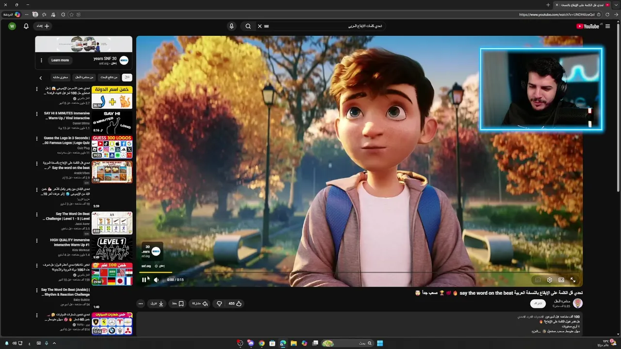Open the browser favorites star list
The image size is (621, 349).
click(x=44, y=15)
